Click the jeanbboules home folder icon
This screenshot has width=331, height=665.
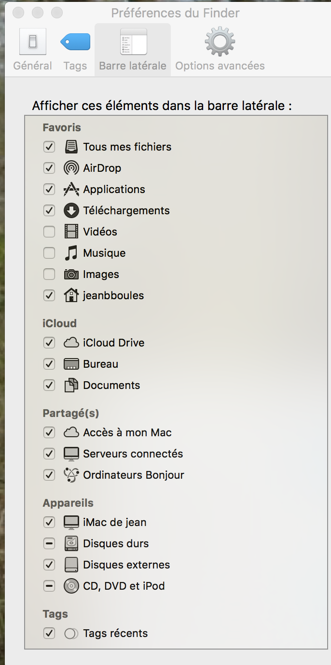click(x=71, y=295)
